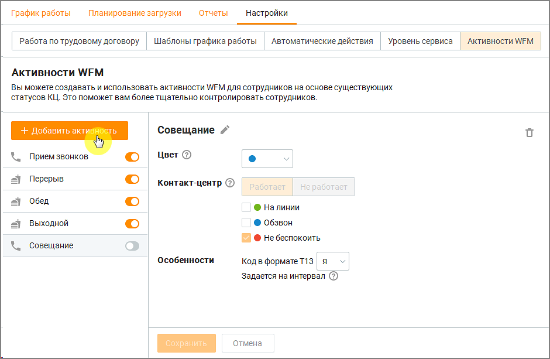Image resolution: width=550 pixels, height=359 pixels.
Task: Click the На линии label
Action: tap(281, 207)
